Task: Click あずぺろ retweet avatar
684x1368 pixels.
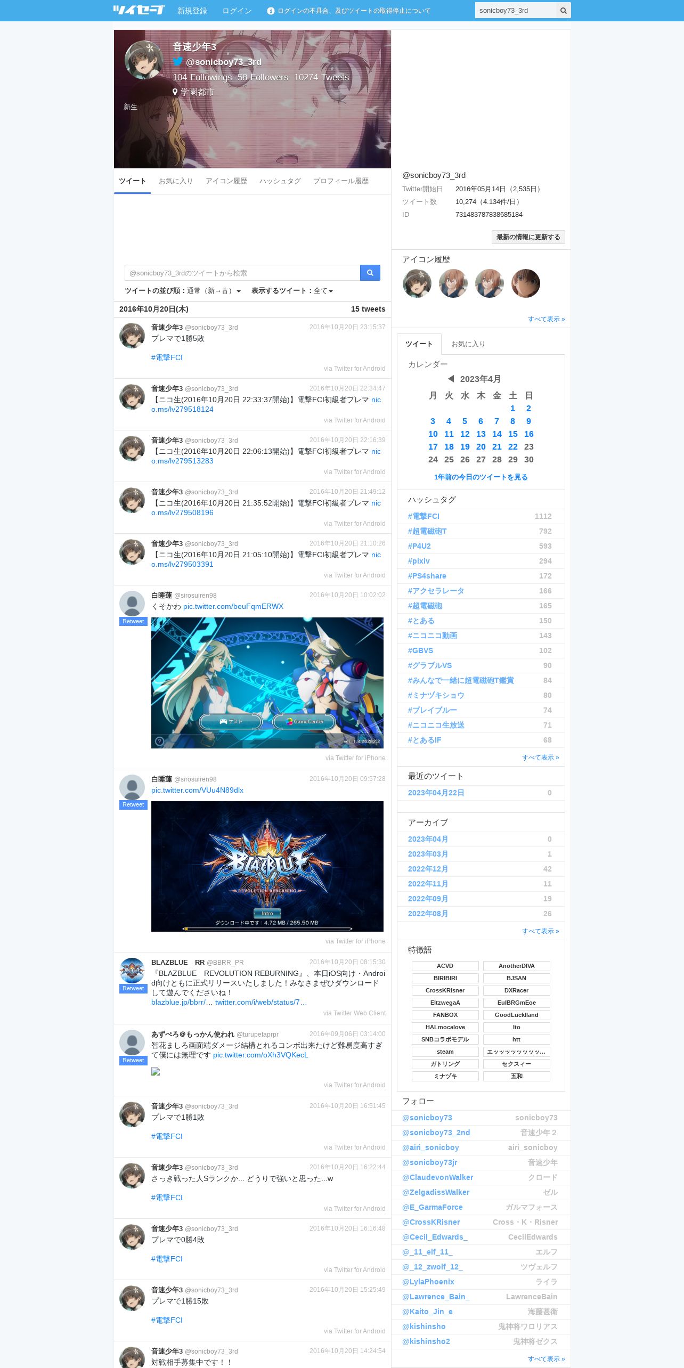Action: [132, 1043]
